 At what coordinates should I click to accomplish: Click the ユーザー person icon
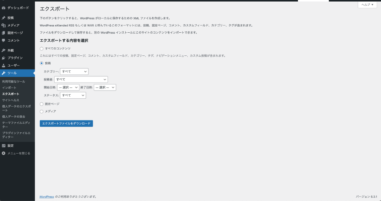[x=3, y=66]
